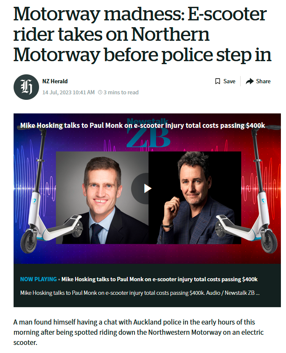Open the NZ Herald author link
The height and width of the screenshot is (353, 286).
pos(55,81)
